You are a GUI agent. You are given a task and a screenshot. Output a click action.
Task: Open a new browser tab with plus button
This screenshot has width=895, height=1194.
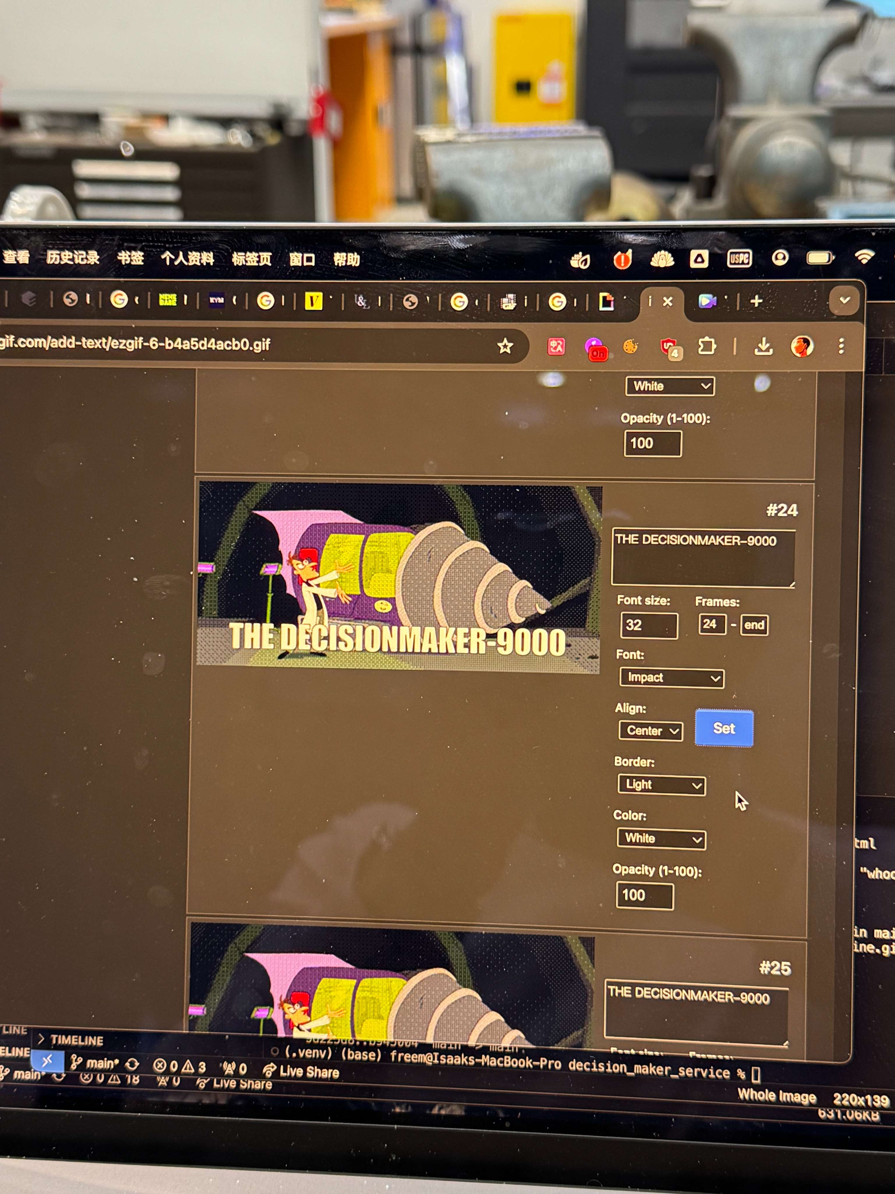pyautogui.click(x=756, y=301)
